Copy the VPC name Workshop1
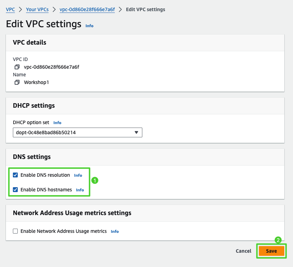This screenshot has height=267, width=293. [x=17, y=82]
